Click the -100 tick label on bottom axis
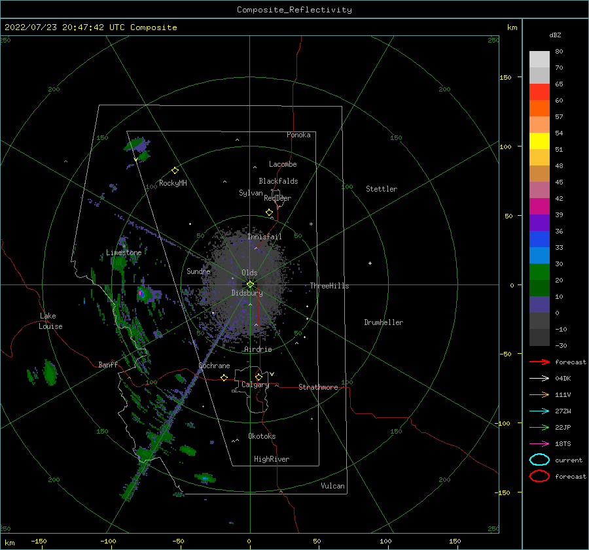This screenshot has height=550, width=589. (108, 541)
